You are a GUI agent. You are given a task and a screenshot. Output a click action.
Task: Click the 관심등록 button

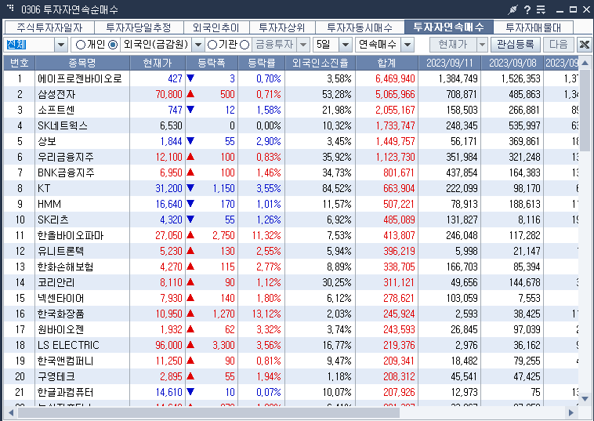[515, 45]
